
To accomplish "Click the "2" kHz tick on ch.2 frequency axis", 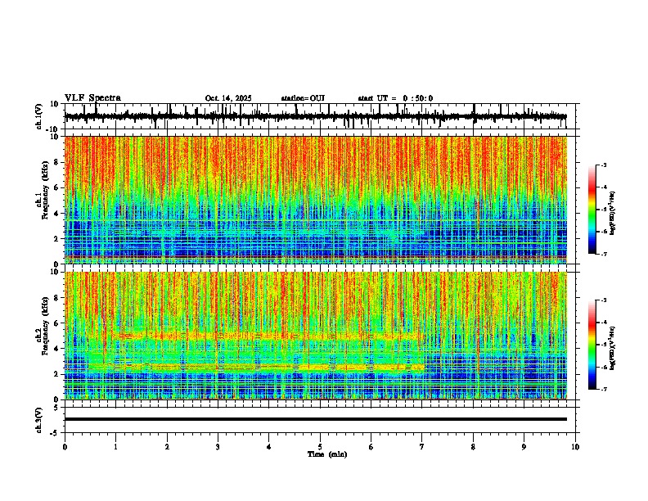I will pyautogui.click(x=57, y=374).
